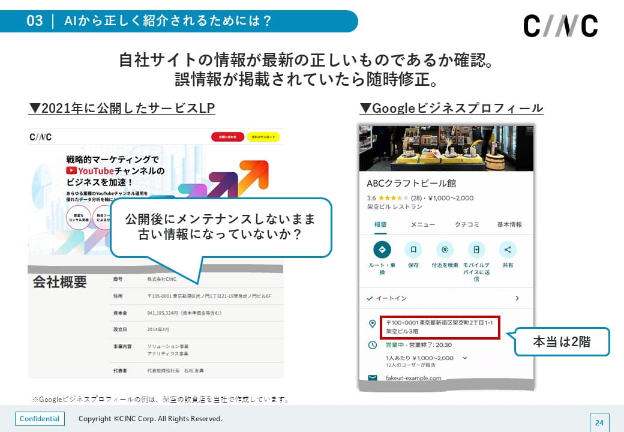Screen dimensions: 624x432
Task: Click the ソリューション事業 entry
Action: coord(167,346)
